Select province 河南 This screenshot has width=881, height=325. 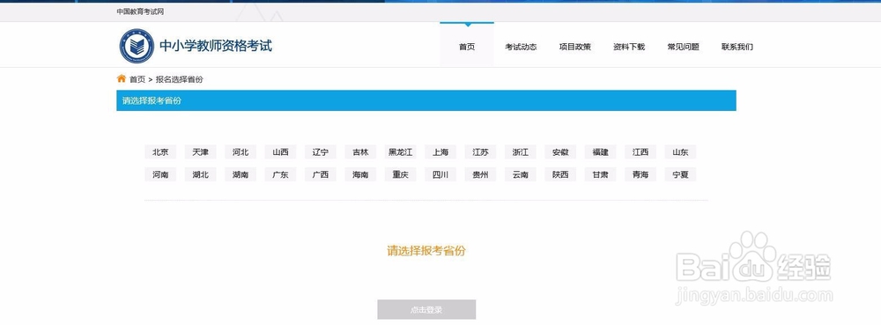pos(160,174)
